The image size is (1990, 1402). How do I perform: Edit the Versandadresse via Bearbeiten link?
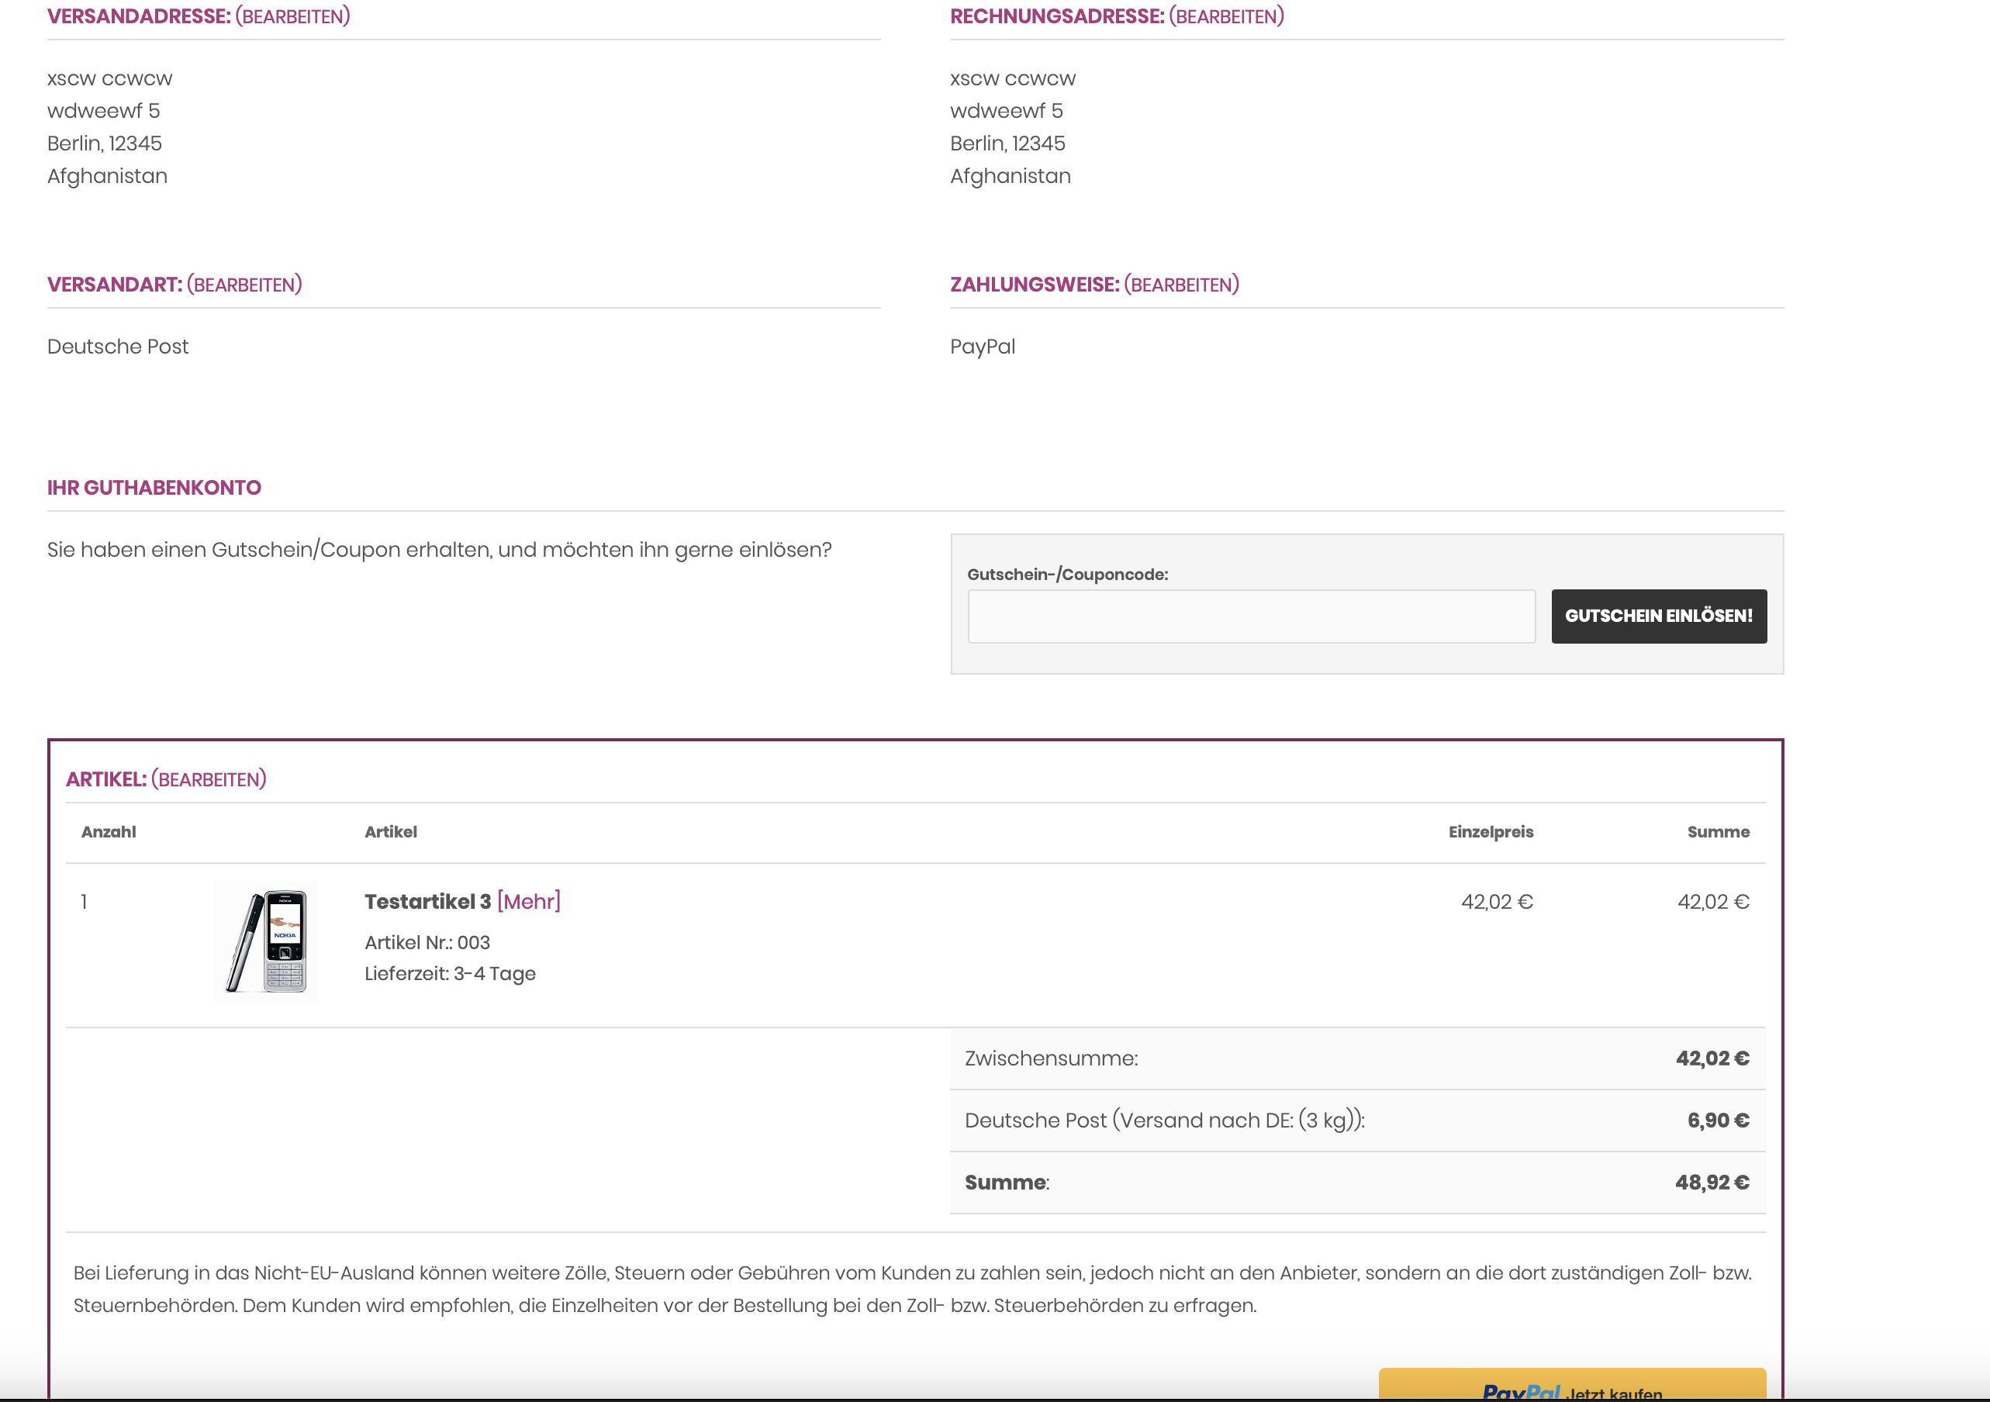(x=292, y=16)
